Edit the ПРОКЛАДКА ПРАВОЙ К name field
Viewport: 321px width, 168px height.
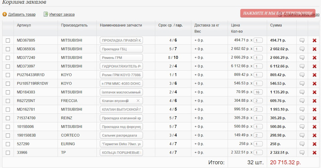(x=121, y=40)
